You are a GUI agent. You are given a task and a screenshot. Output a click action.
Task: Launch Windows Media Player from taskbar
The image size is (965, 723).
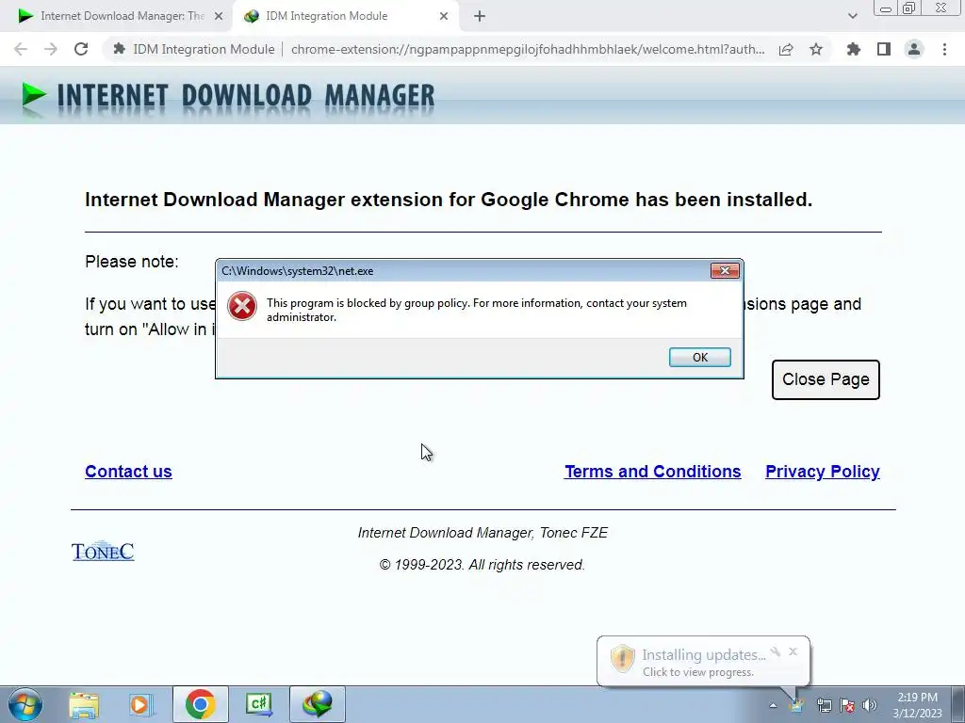(140, 704)
